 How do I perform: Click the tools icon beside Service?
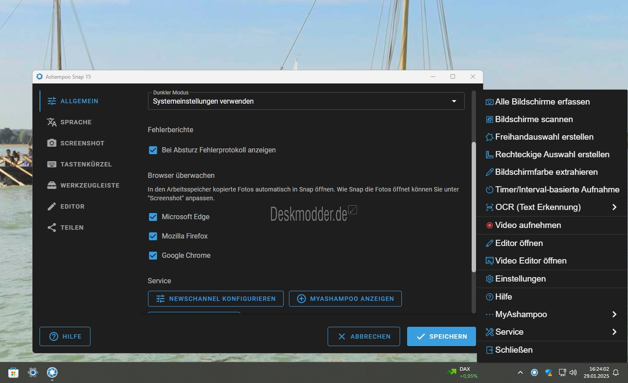489,332
